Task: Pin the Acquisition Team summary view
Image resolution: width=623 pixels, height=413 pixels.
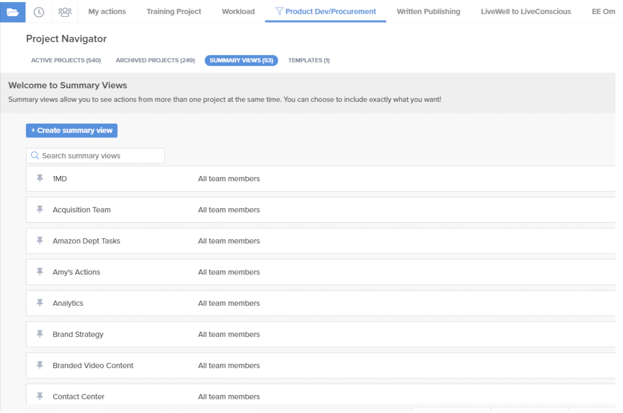Action: (40, 209)
